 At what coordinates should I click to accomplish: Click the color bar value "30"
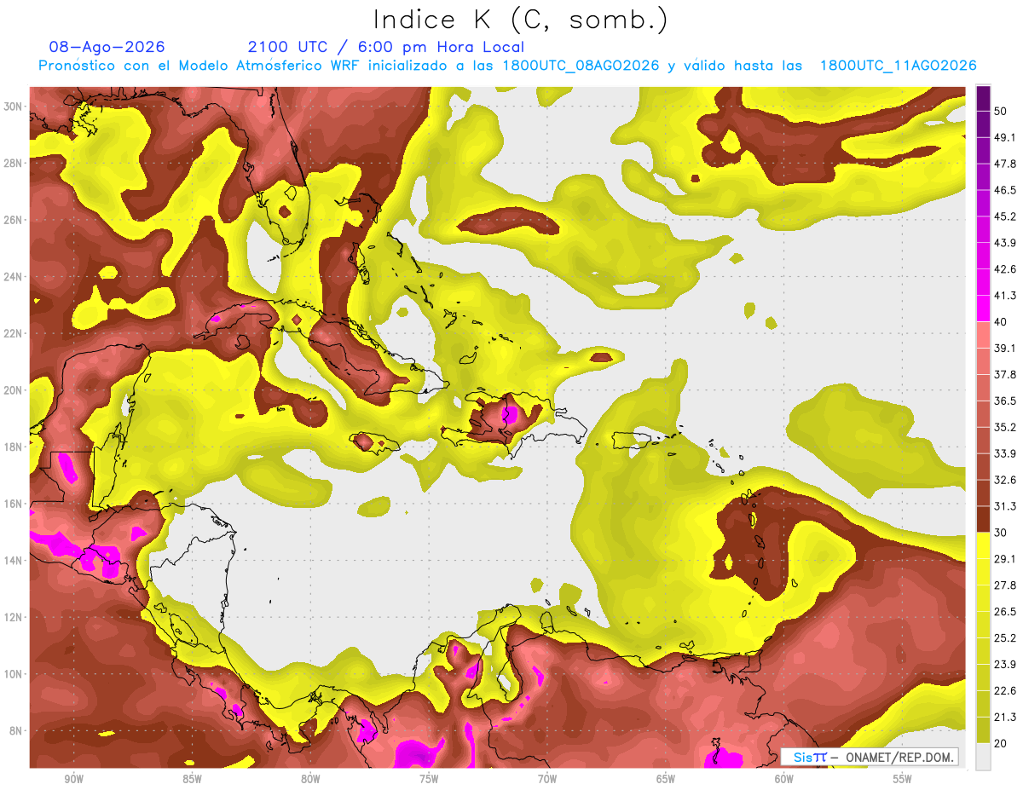point(1001,533)
